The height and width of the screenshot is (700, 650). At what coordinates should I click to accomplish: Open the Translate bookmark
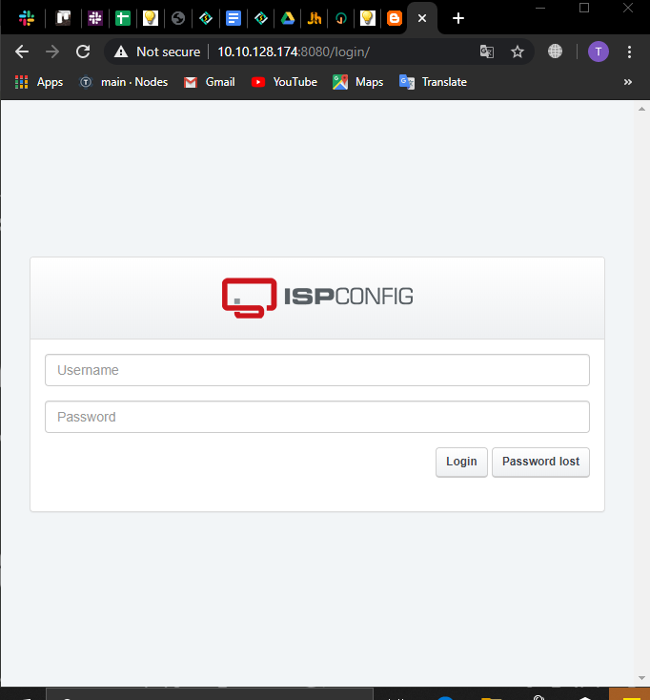pyautogui.click(x=433, y=82)
